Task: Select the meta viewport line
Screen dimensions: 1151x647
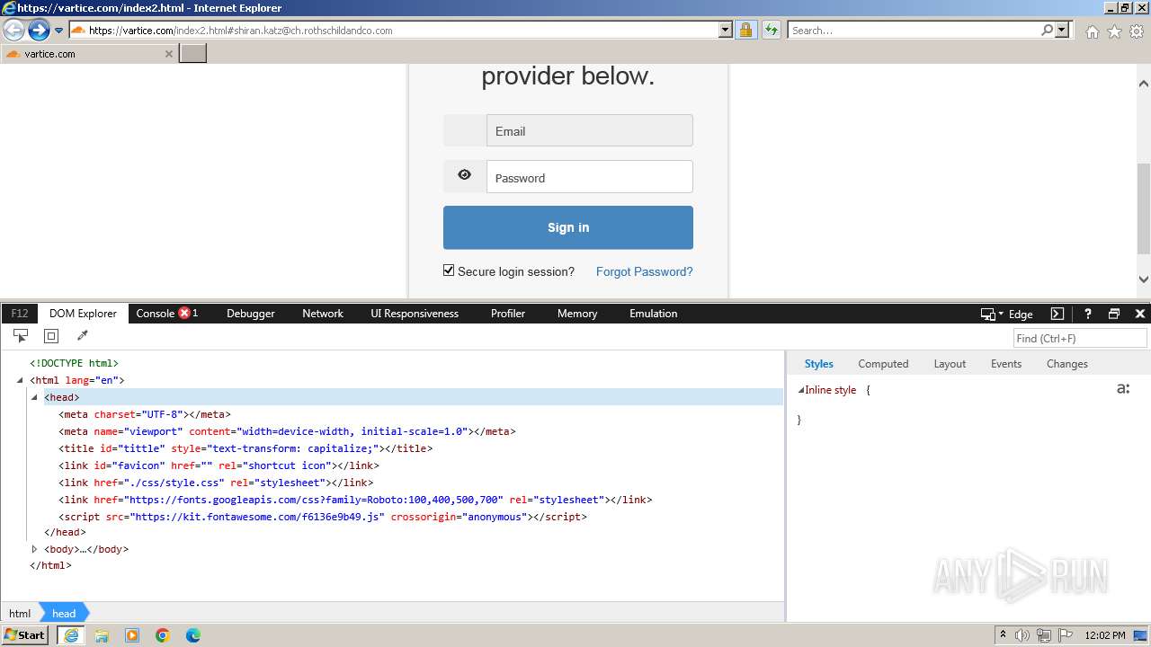Action: coord(287,431)
